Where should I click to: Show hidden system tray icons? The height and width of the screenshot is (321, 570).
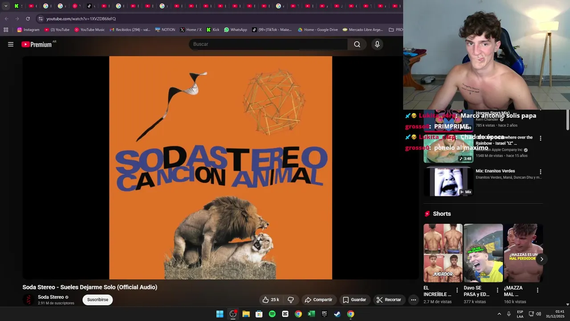click(499, 314)
